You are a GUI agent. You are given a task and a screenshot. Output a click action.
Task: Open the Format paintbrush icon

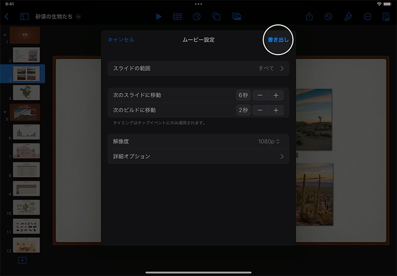[348, 17]
